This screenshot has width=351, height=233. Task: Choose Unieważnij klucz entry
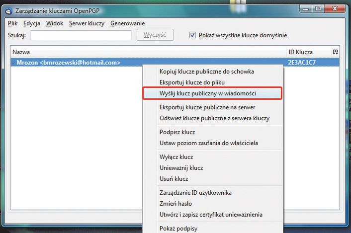[x=212, y=168]
